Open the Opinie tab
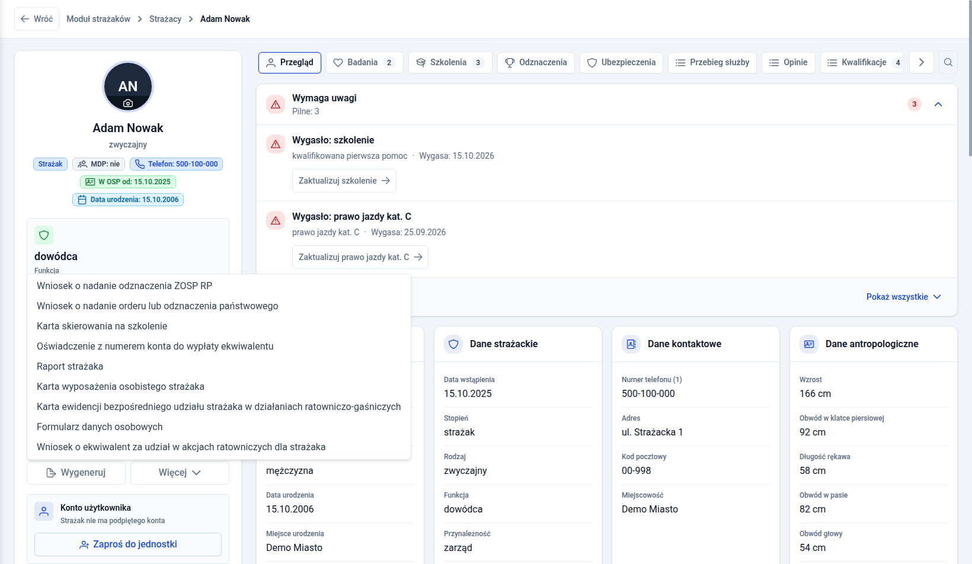Screen dimensions: 972x564 [788, 62]
